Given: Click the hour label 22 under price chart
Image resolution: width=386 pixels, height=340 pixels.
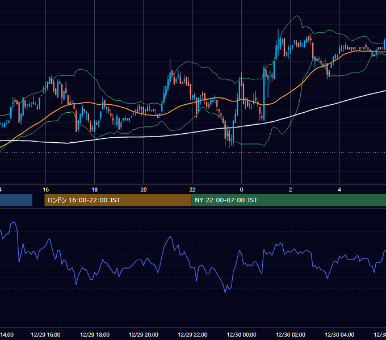Looking at the screenshot, I should pos(192,190).
